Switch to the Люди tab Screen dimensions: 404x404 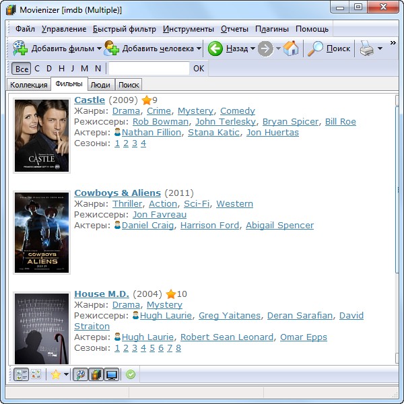point(100,85)
